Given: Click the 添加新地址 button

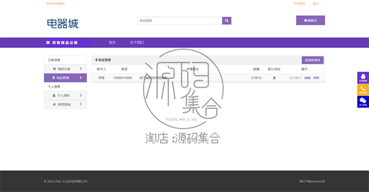Looking at the screenshot, I should [313, 60].
